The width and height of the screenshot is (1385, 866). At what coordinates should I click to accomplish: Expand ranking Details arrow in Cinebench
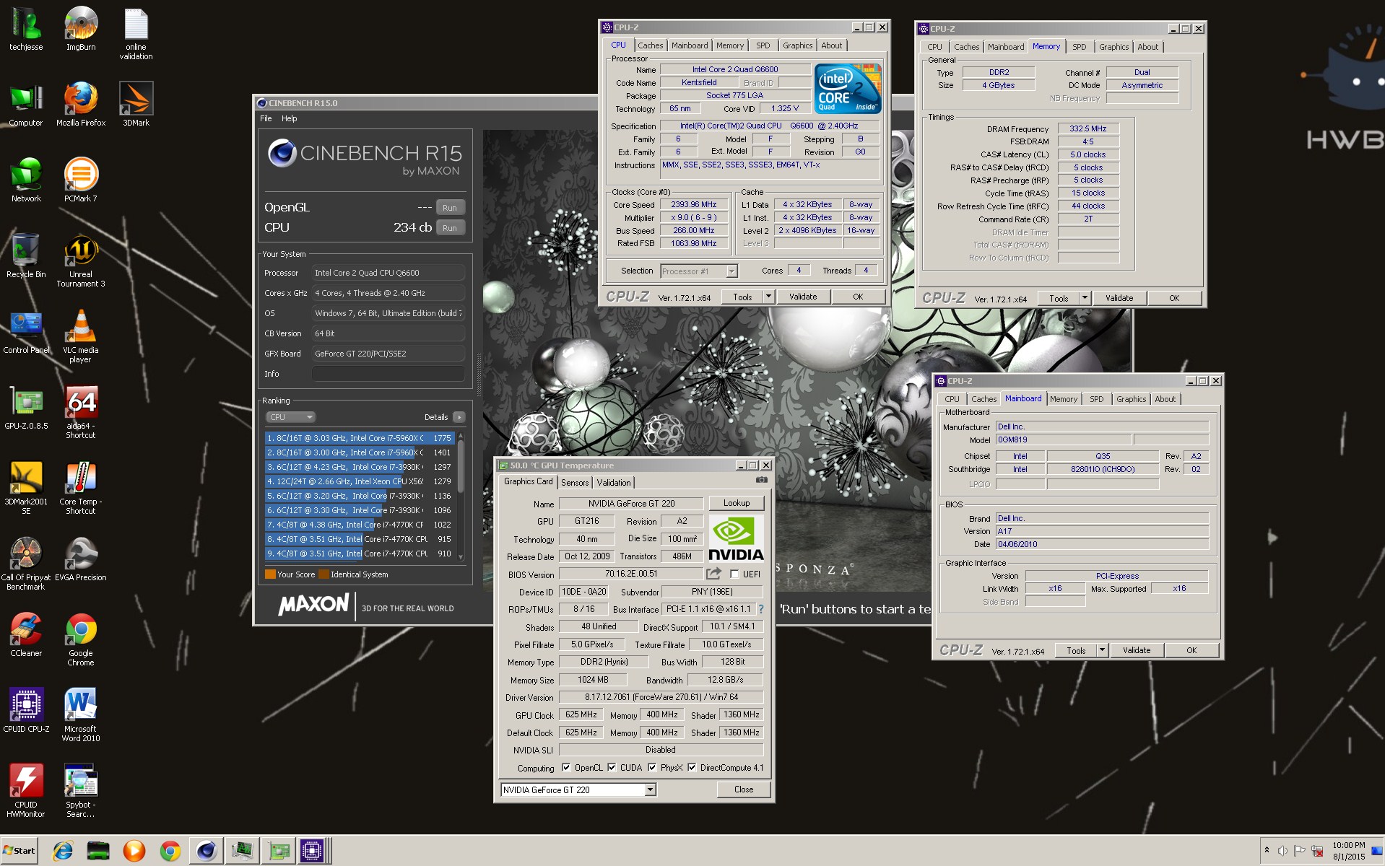(459, 417)
